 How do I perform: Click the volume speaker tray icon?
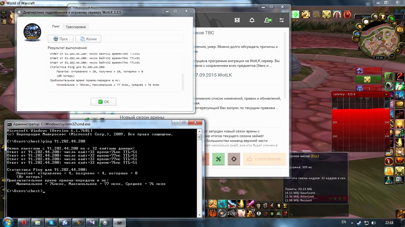click(374, 223)
